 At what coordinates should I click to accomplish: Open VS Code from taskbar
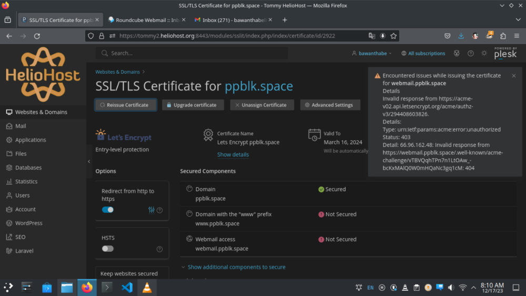tap(127, 288)
